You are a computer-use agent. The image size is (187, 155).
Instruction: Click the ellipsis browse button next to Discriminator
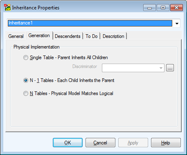click(170, 68)
